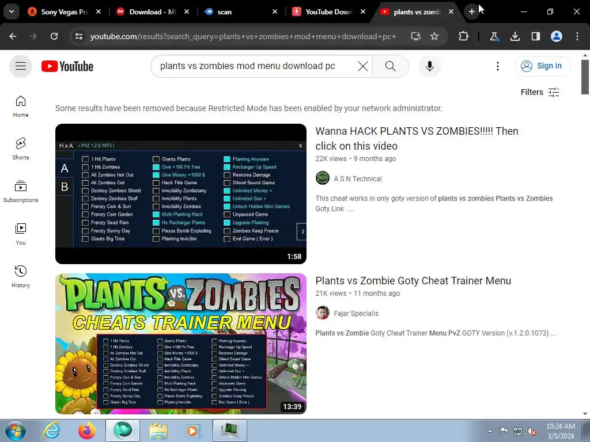This screenshot has width=590, height=442.
Task: Open YouTube settings three-dot menu
Action: [497, 66]
